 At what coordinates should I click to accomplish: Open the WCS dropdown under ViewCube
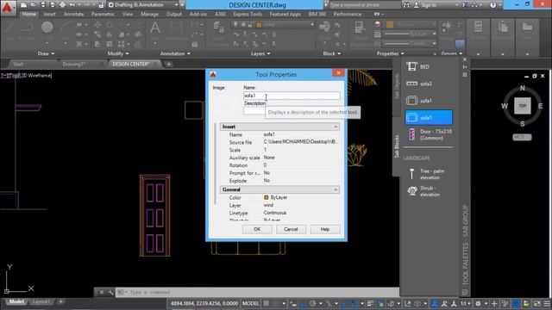point(522,137)
